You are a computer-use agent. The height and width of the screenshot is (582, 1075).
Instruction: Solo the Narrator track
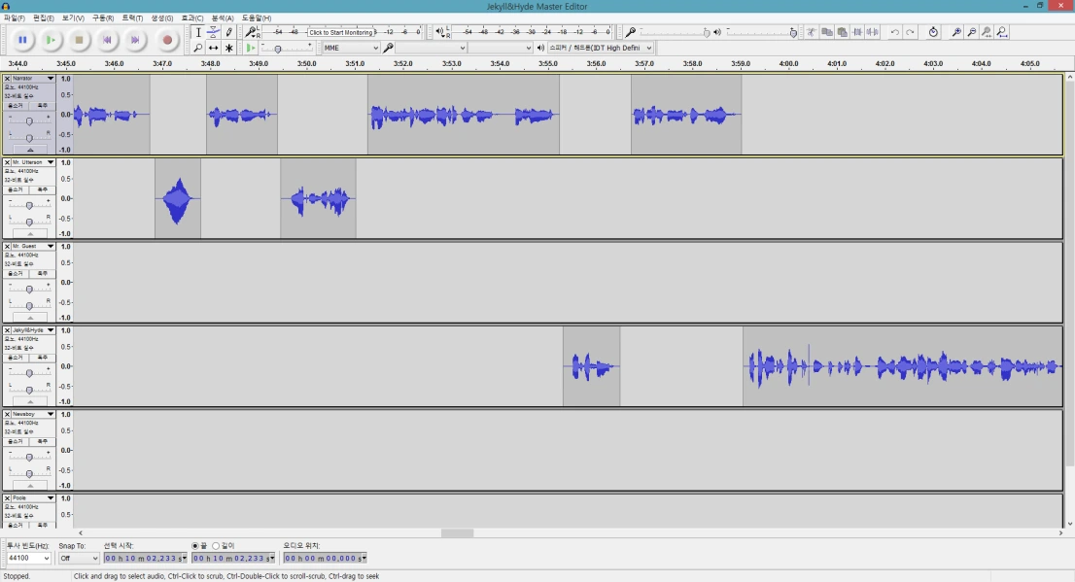(42, 106)
